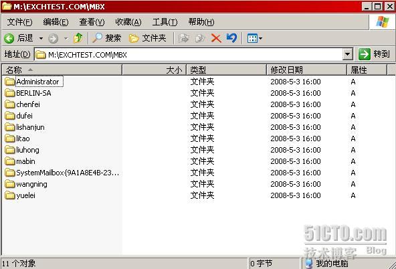The height and width of the screenshot is (269, 396).
Task: Click the Move To folder icon
Action: point(183,38)
